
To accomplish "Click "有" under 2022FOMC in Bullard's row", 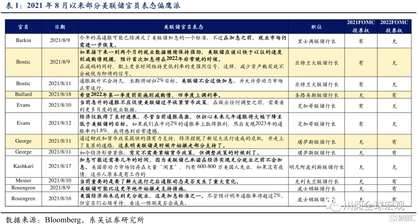I will click(x=394, y=95).
